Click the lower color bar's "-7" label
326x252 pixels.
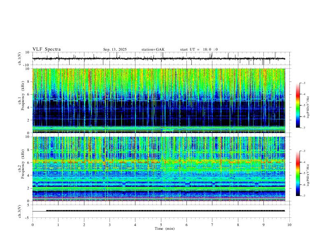[x=303, y=196]
